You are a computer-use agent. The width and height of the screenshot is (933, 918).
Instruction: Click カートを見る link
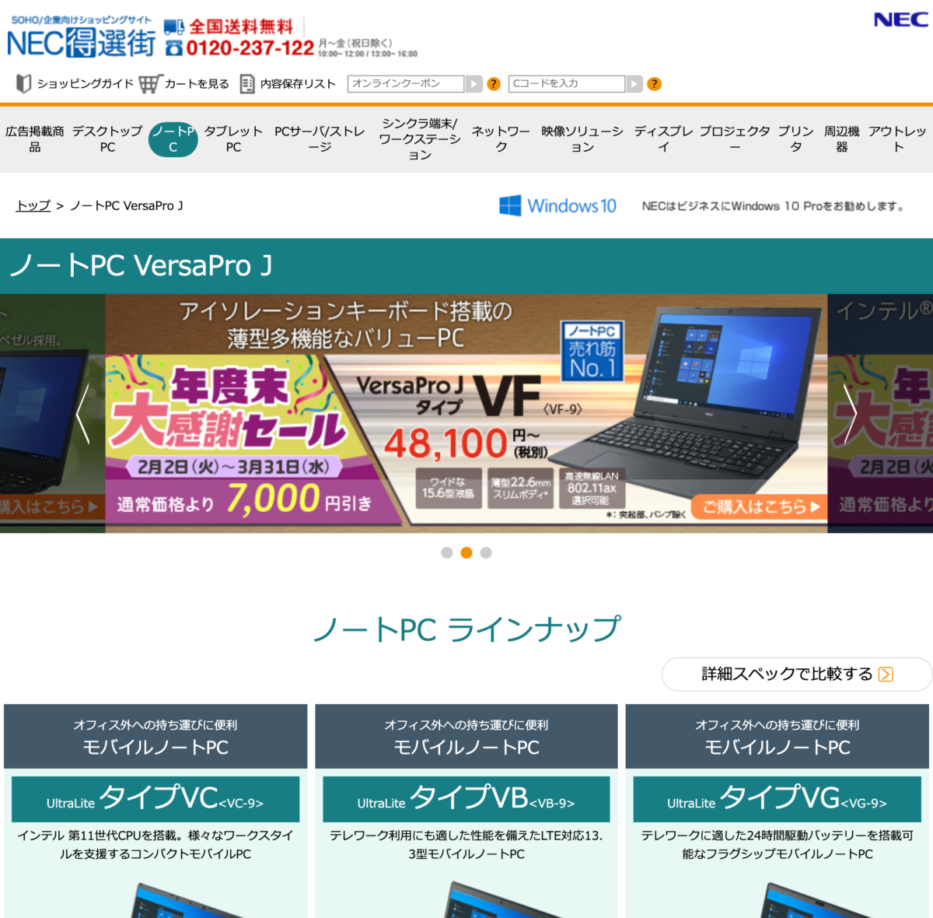click(x=197, y=84)
